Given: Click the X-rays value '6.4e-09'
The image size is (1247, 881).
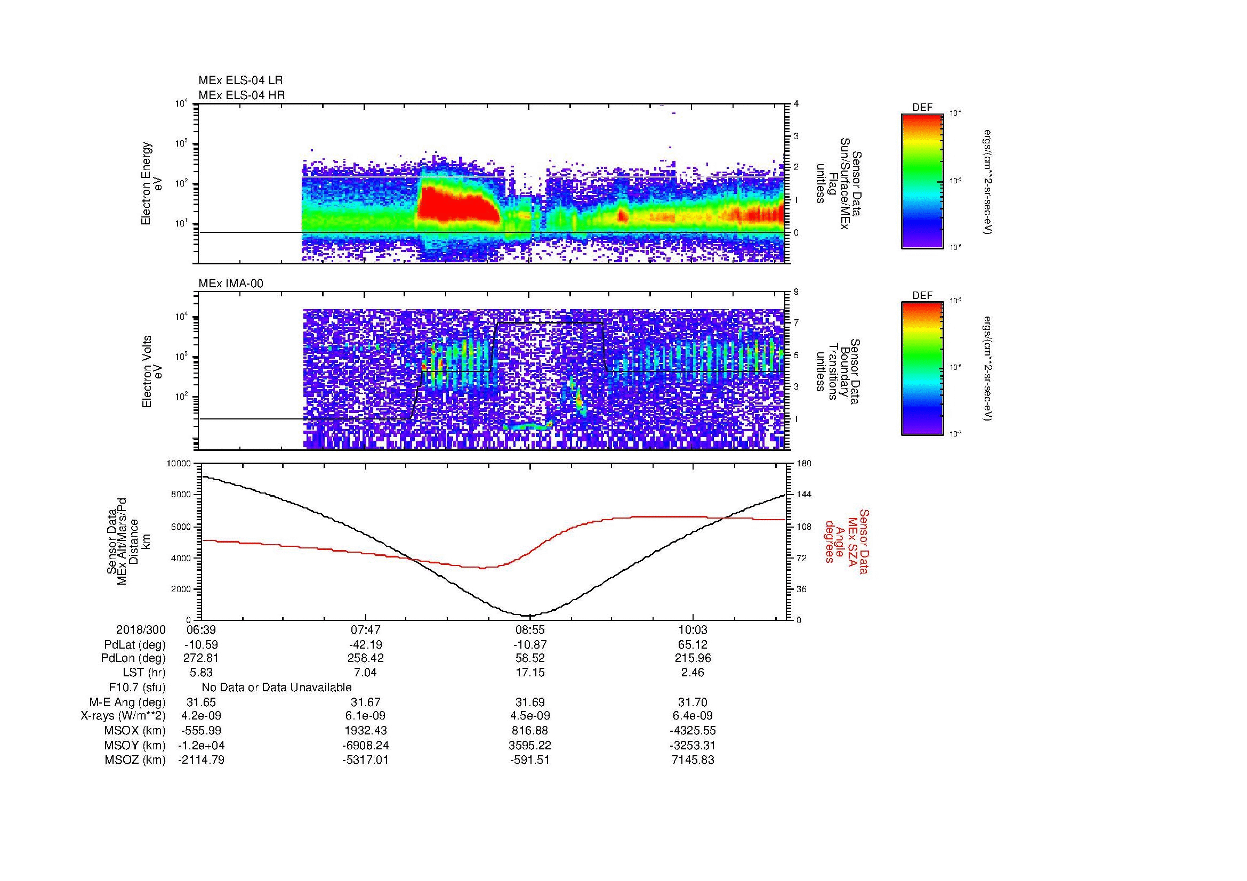Looking at the screenshot, I should tap(693, 716).
